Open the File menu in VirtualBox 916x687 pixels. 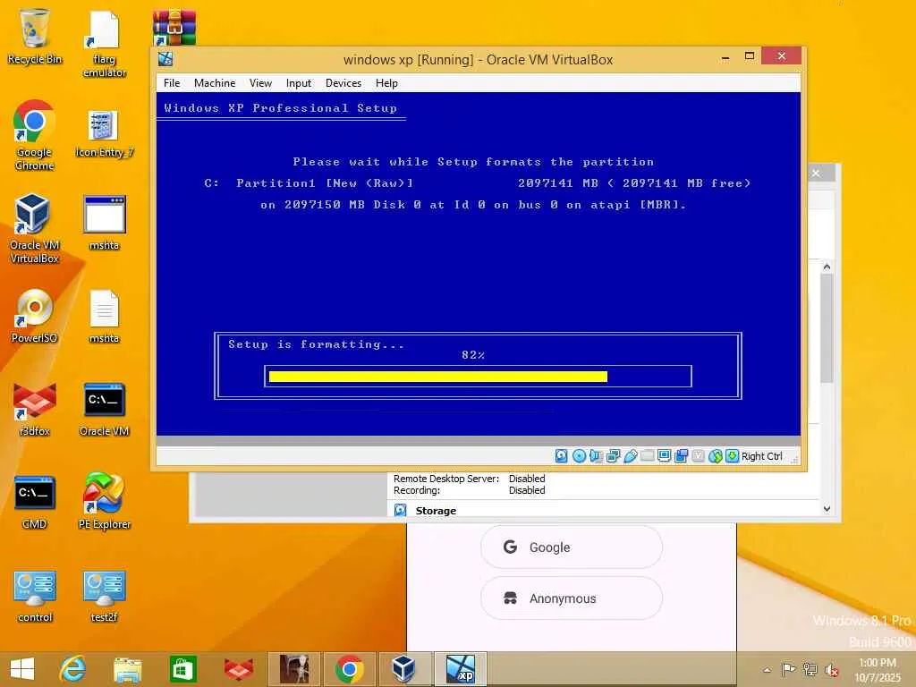(172, 83)
